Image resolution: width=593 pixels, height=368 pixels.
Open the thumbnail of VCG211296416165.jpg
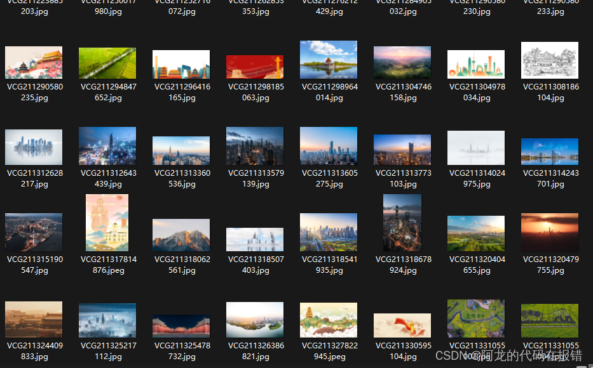[x=181, y=64]
